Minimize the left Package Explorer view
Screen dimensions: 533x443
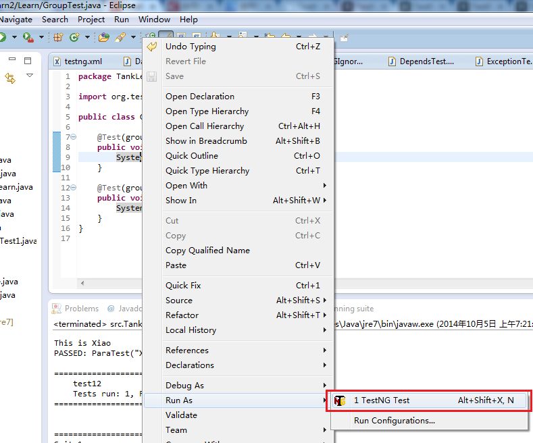tap(12, 59)
